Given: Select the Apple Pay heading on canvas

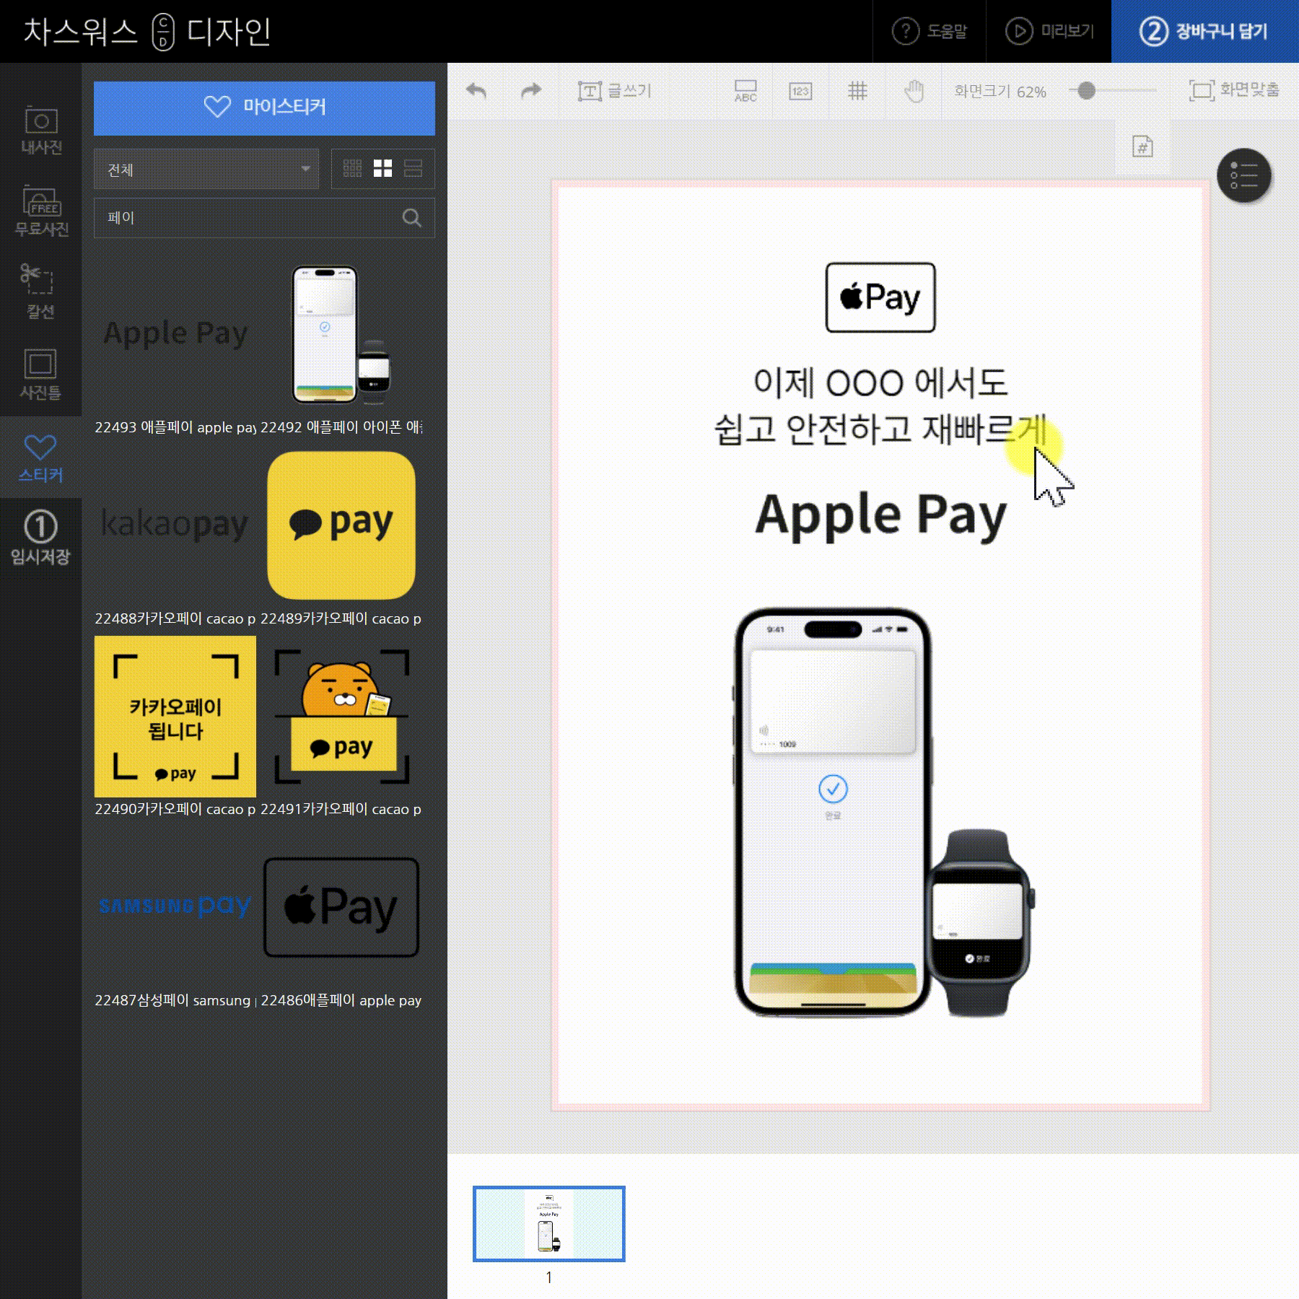Looking at the screenshot, I should 880,515.
